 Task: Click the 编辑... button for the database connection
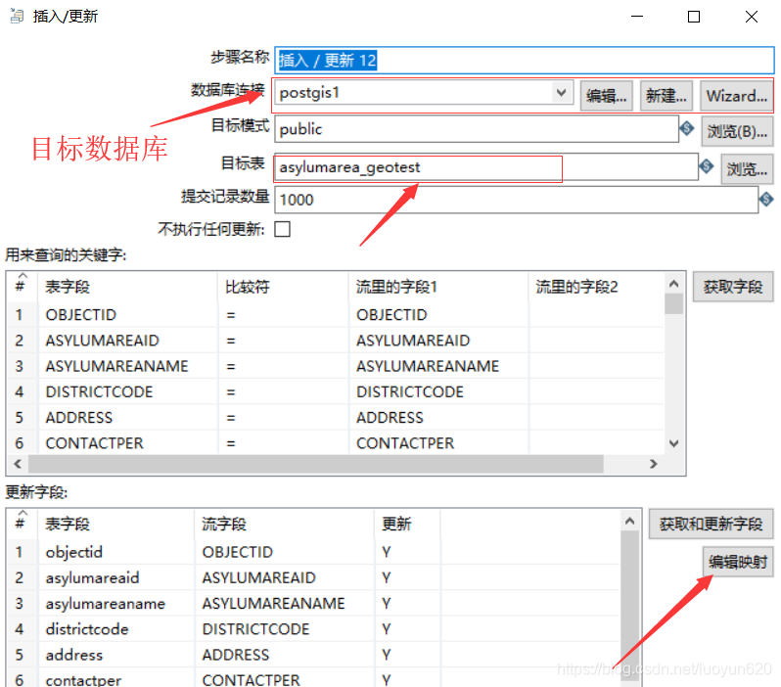coord(607,96)
